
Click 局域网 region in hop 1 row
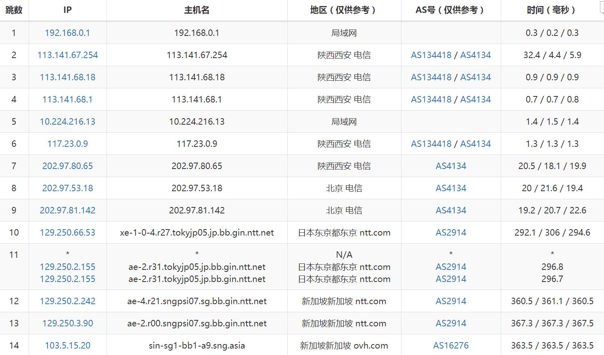pos(344,33)
